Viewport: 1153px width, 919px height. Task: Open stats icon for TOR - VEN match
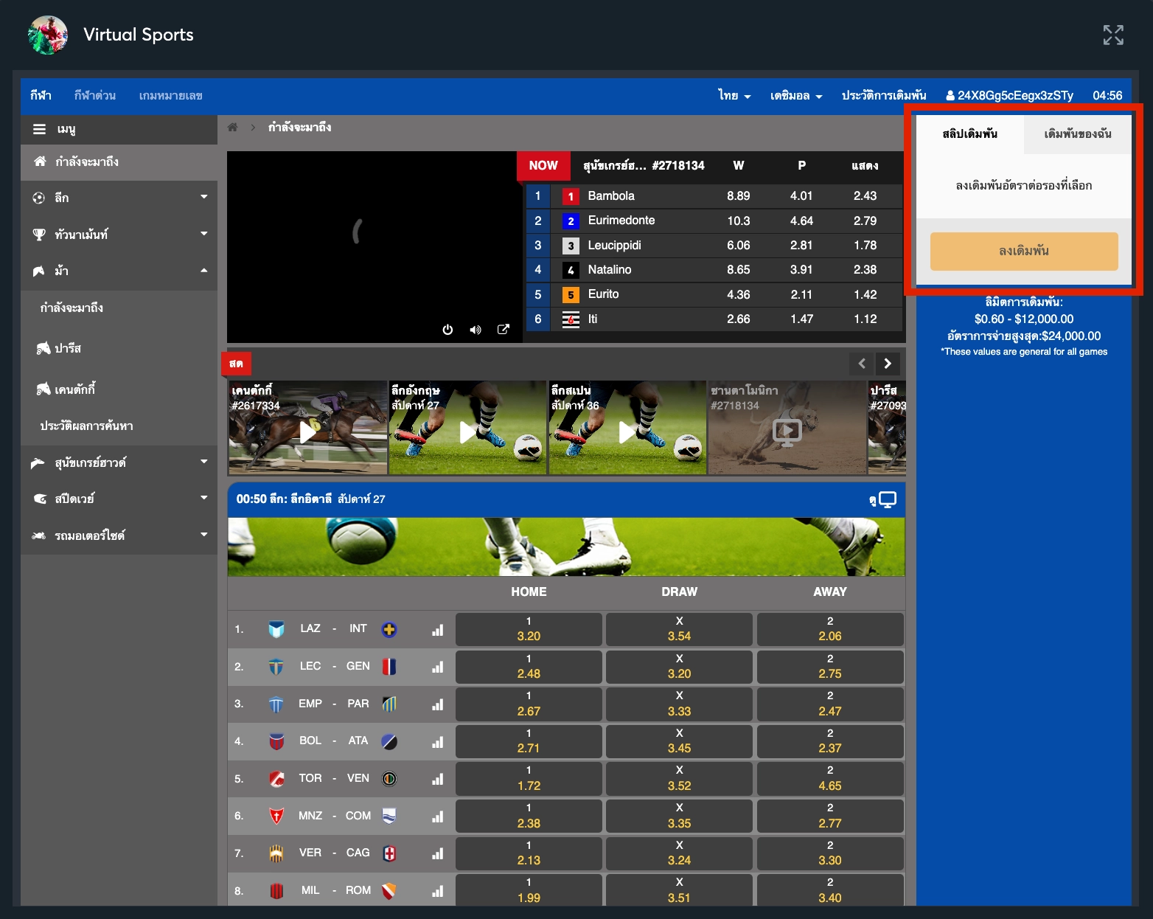(x=438, y=780)
